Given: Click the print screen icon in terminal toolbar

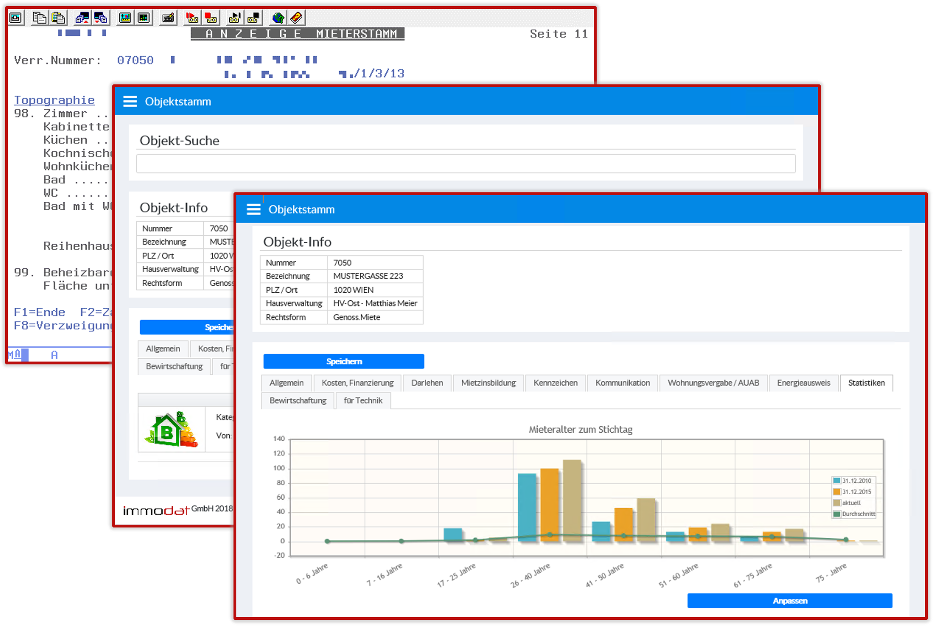Looking at the screenshot, I should 16,18.
